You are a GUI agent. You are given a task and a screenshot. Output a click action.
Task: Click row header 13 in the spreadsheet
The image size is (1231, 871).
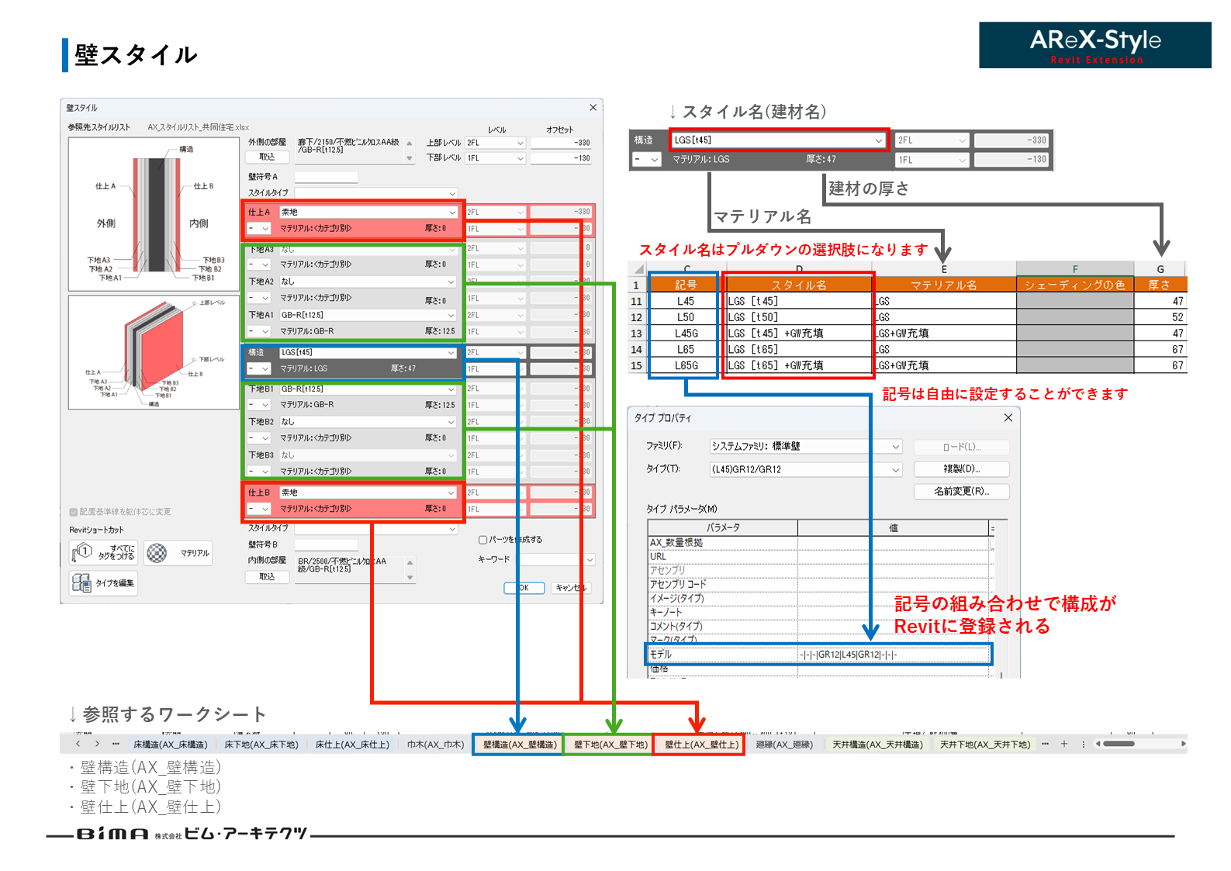637,334
